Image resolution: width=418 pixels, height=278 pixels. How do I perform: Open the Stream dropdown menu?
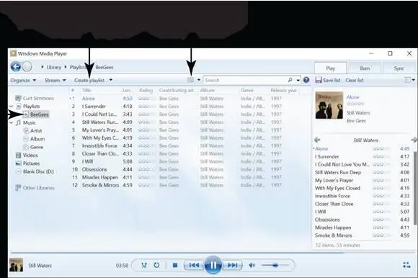[x=55, y=80]
